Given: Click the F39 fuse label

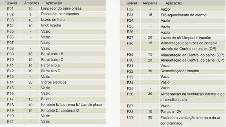Looking at the screenshot, I should click(x=130, y=117).
